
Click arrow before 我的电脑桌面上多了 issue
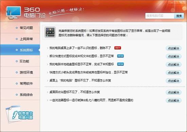(48, 48)
